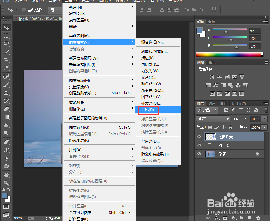Open the 填充 percentage dropdown arrow
The height and width of the screenshot is (221, 270).
pos(264,127)
